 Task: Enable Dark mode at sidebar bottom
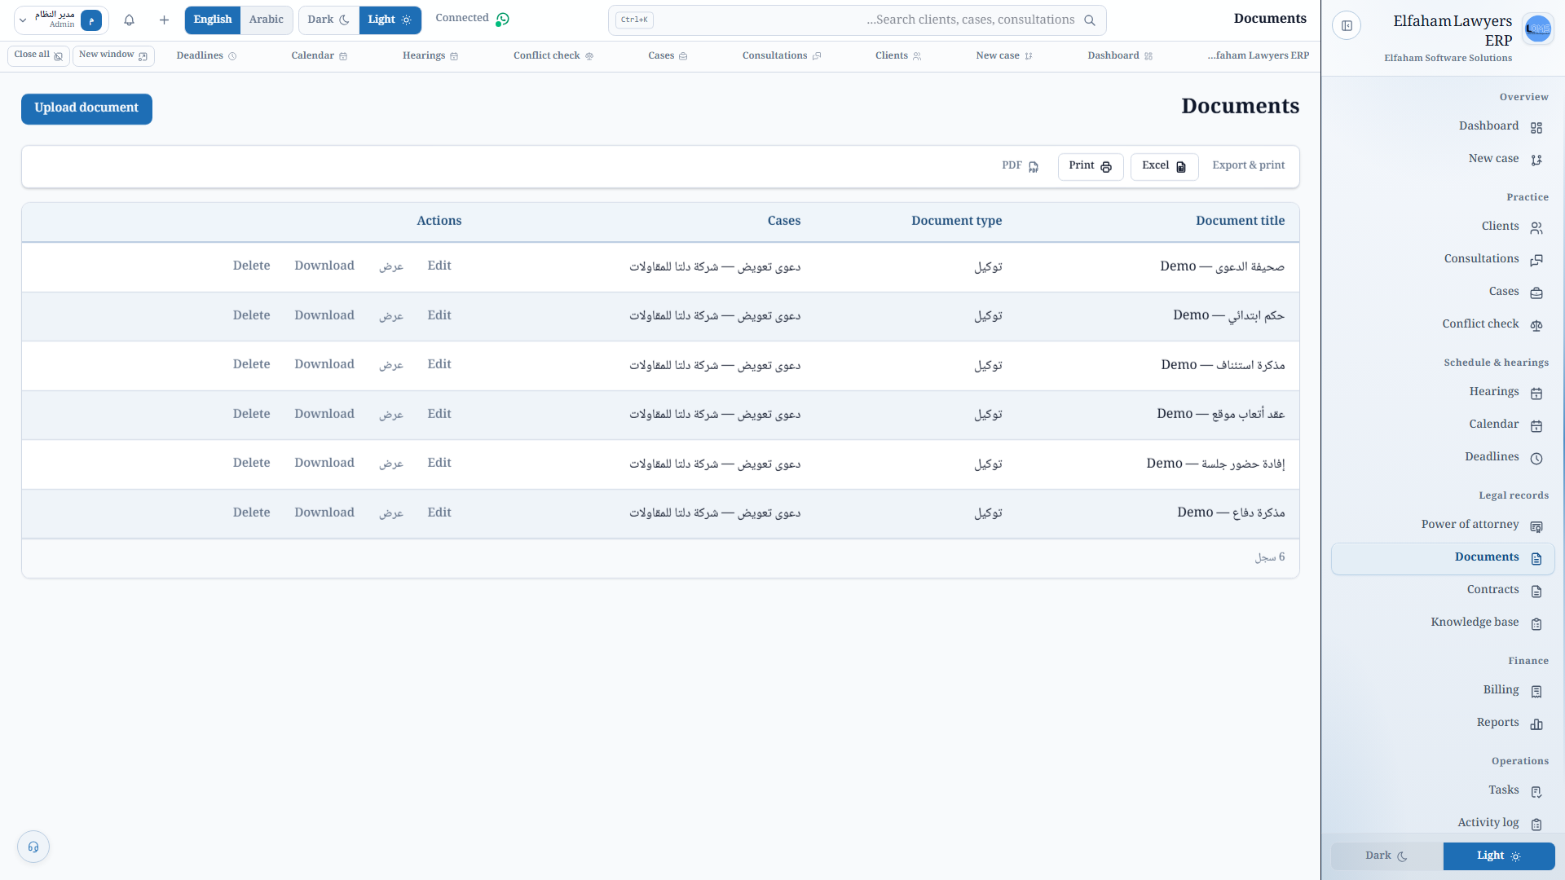[x=1386, y=856]
